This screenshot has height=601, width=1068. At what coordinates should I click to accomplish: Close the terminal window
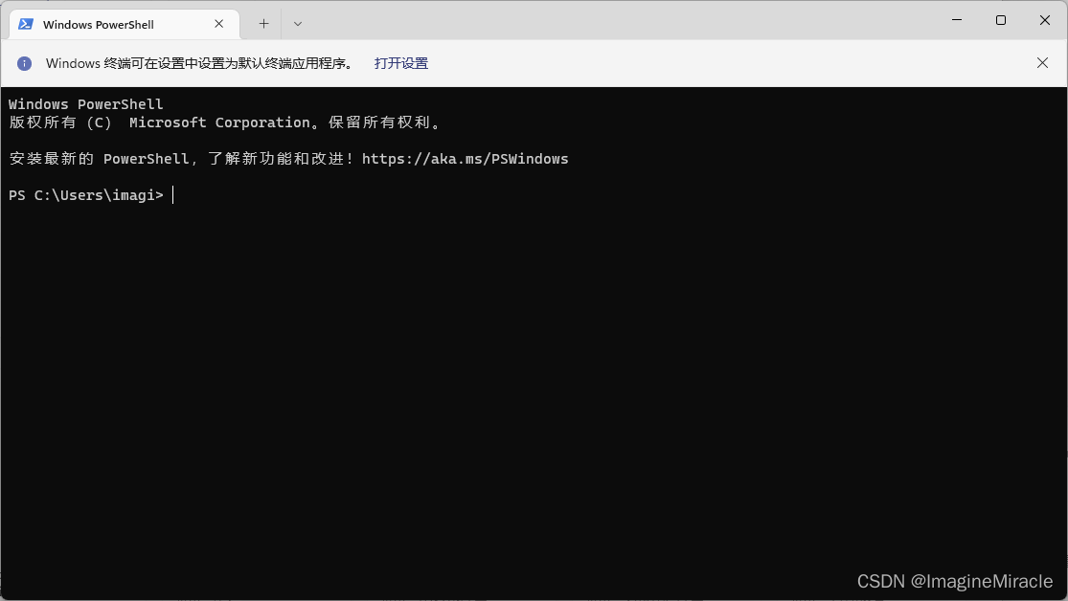click(x=1045, y=20)
